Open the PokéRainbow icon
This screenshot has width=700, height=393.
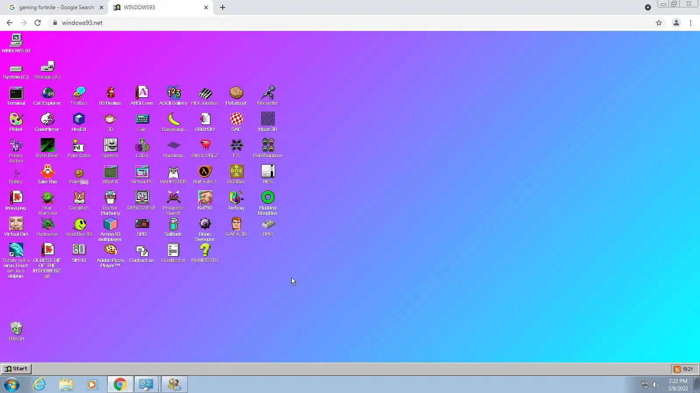[x=268, y=148]
